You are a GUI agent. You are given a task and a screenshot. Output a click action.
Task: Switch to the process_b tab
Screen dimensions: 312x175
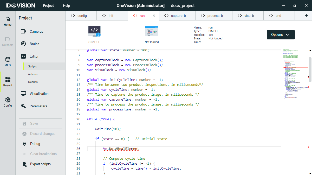coord(212,16)
